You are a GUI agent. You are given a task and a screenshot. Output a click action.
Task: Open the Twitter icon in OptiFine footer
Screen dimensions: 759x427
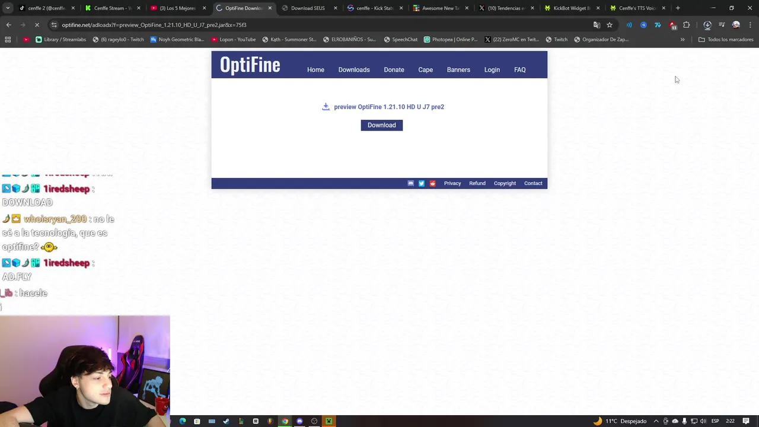point(422,183)
